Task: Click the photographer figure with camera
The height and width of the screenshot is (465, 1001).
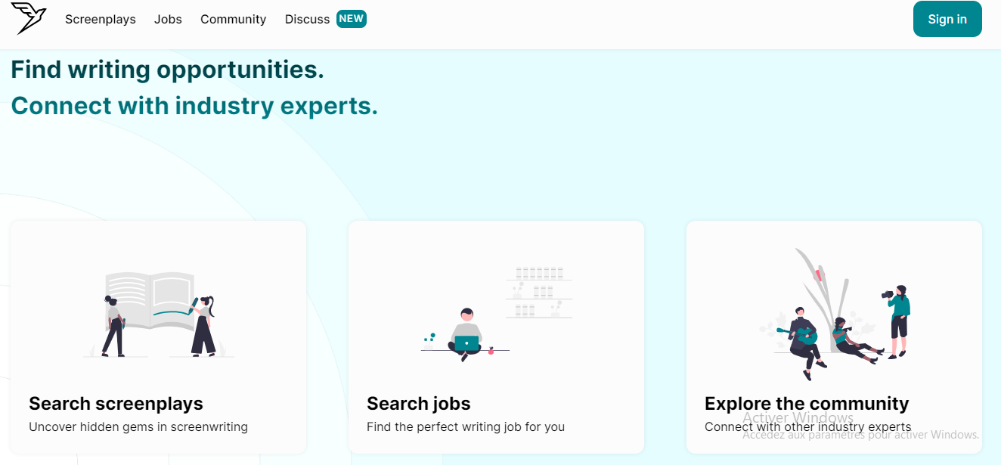Action: tap(897, 321)
